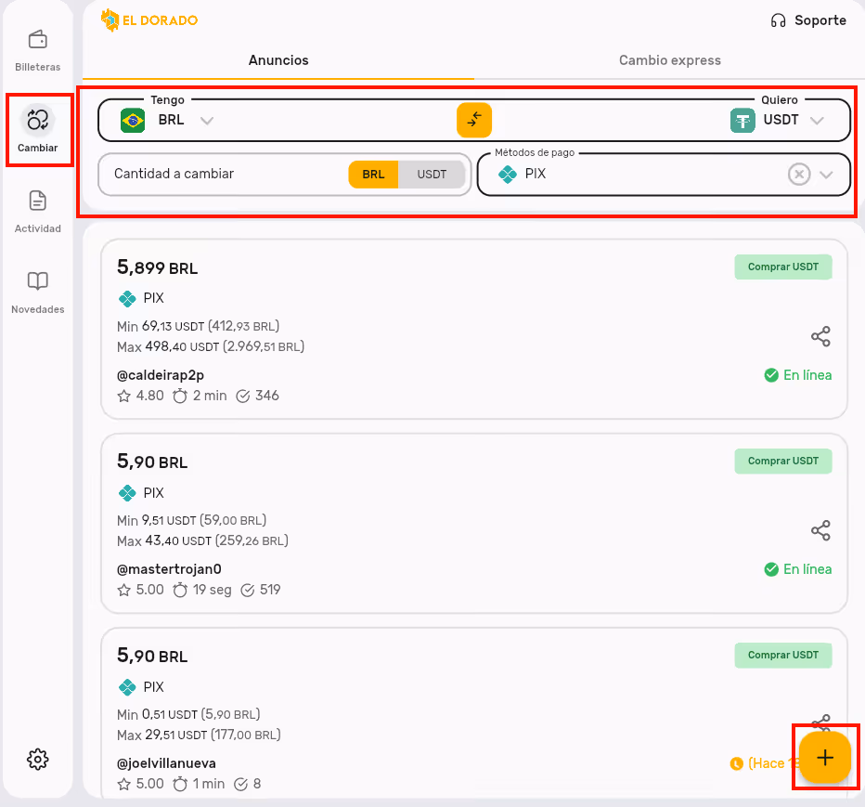The image size is (865, 807).
Task: Open the Novedades book icon
Action: coord(37,281)
